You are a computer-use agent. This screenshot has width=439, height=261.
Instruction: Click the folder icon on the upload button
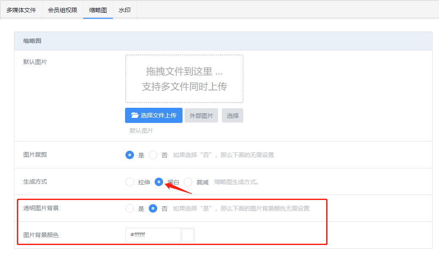point(135,115)
